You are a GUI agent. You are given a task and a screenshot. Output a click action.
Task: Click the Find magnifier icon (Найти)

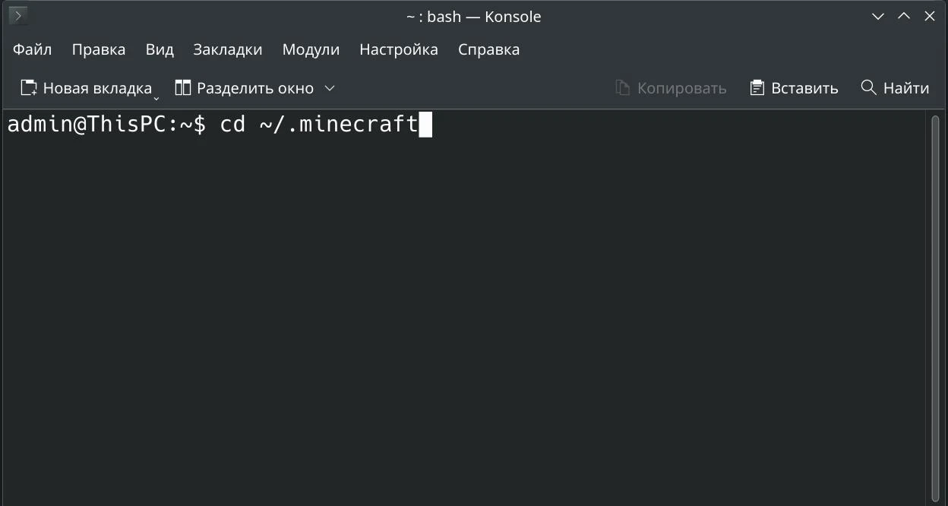(x=868, y=87)
